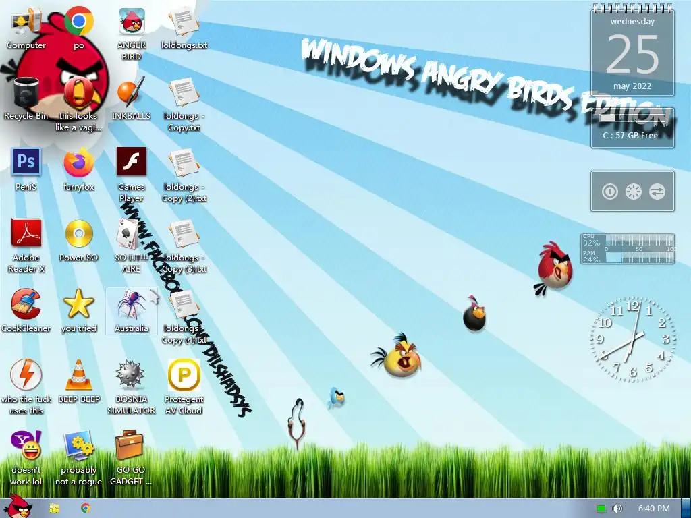691x518 pixels.
Task: Click the Show desktop strip on taskbar
Action: click(686, 509)
